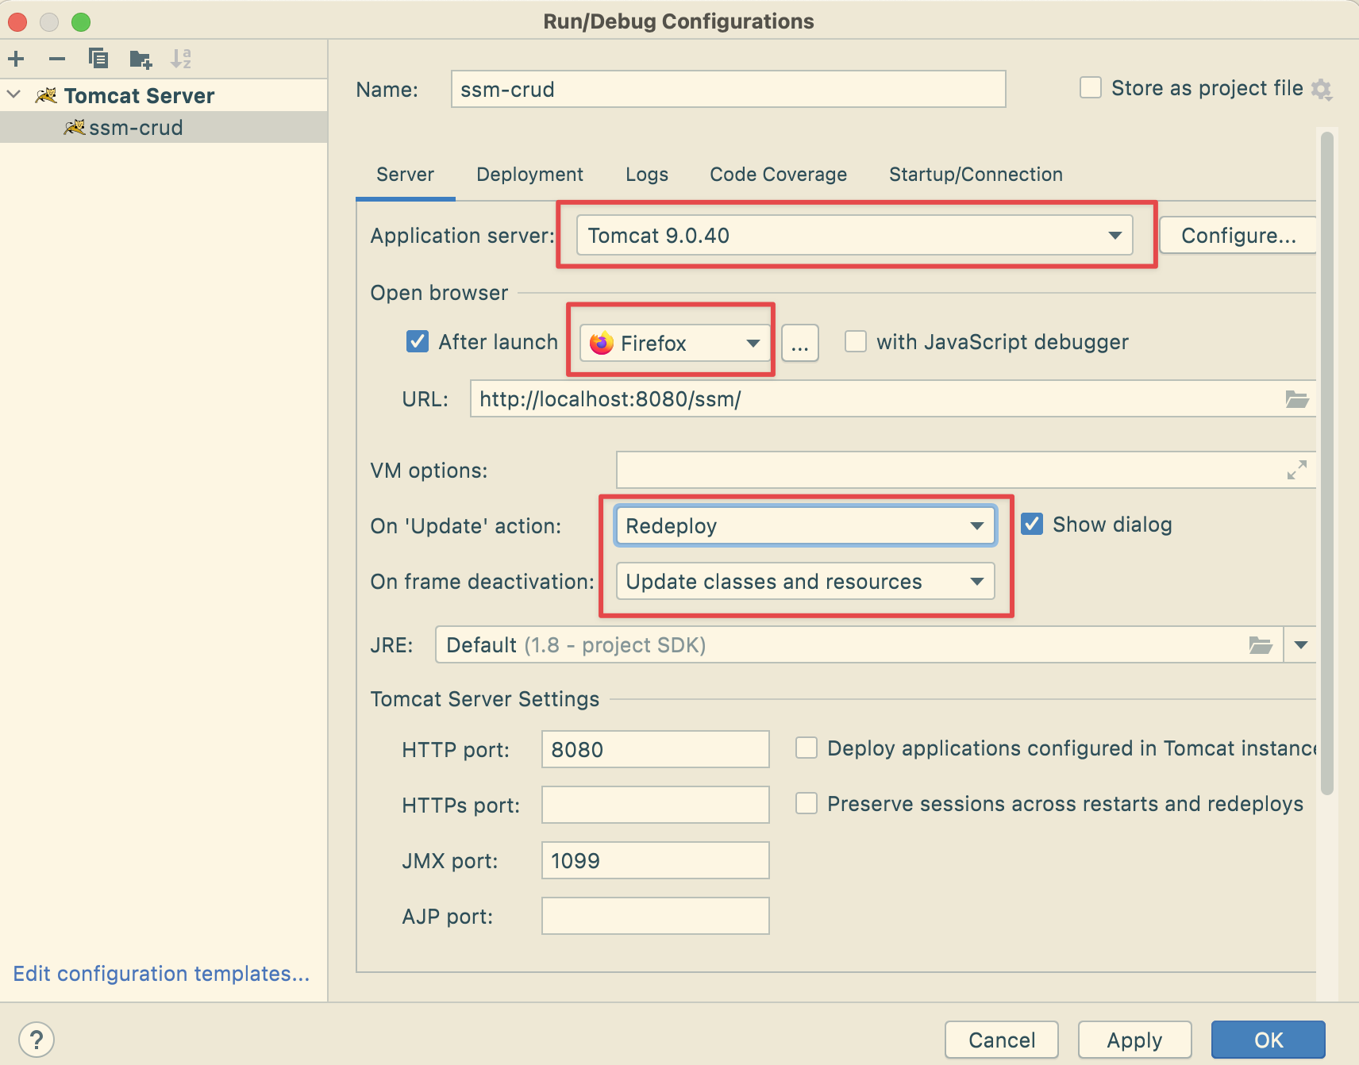Open the On 'Update' action Redeploy dropdown
1359x1065 pixels.
(805, 526)
